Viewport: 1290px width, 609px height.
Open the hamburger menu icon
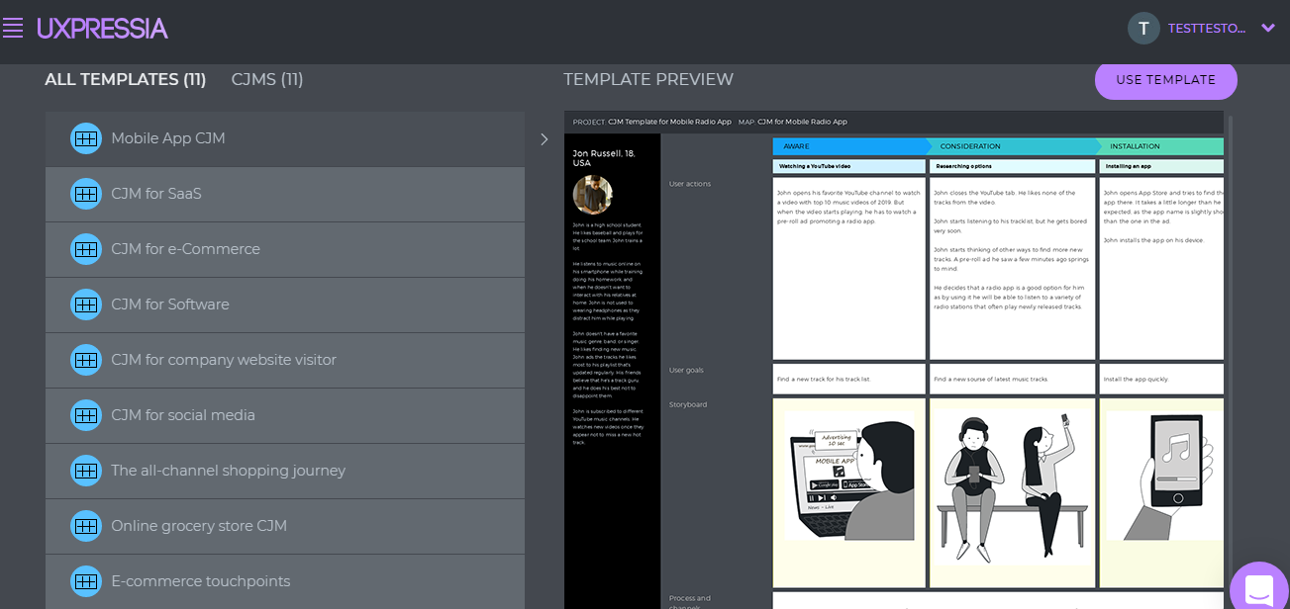tap(13, 28)
